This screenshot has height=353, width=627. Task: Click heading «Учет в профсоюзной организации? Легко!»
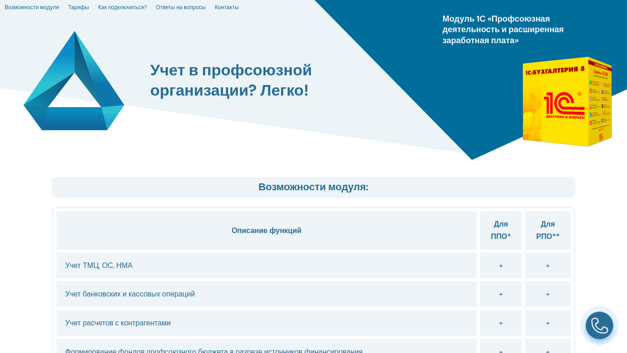click(x=231, y=80)
